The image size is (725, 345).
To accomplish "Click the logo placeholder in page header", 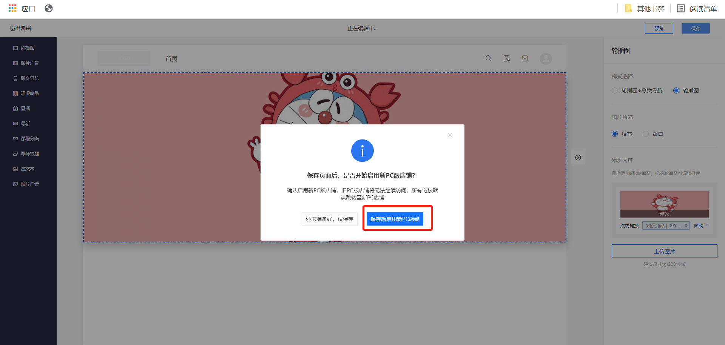I will (124, 58).
